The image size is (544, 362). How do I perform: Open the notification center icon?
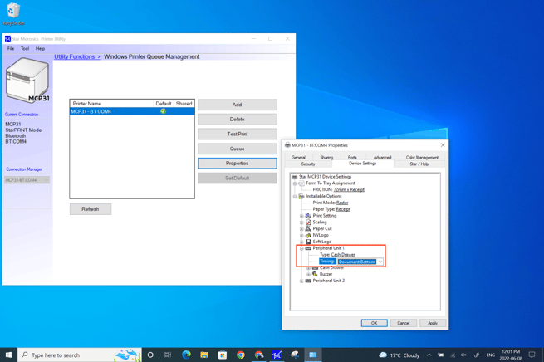pos(532,355)
